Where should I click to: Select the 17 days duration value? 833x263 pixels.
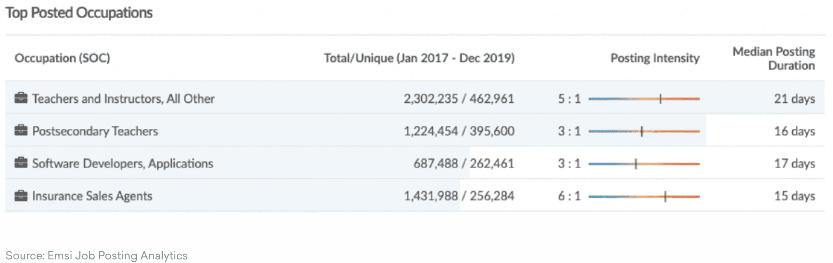[x=795, y=163]
